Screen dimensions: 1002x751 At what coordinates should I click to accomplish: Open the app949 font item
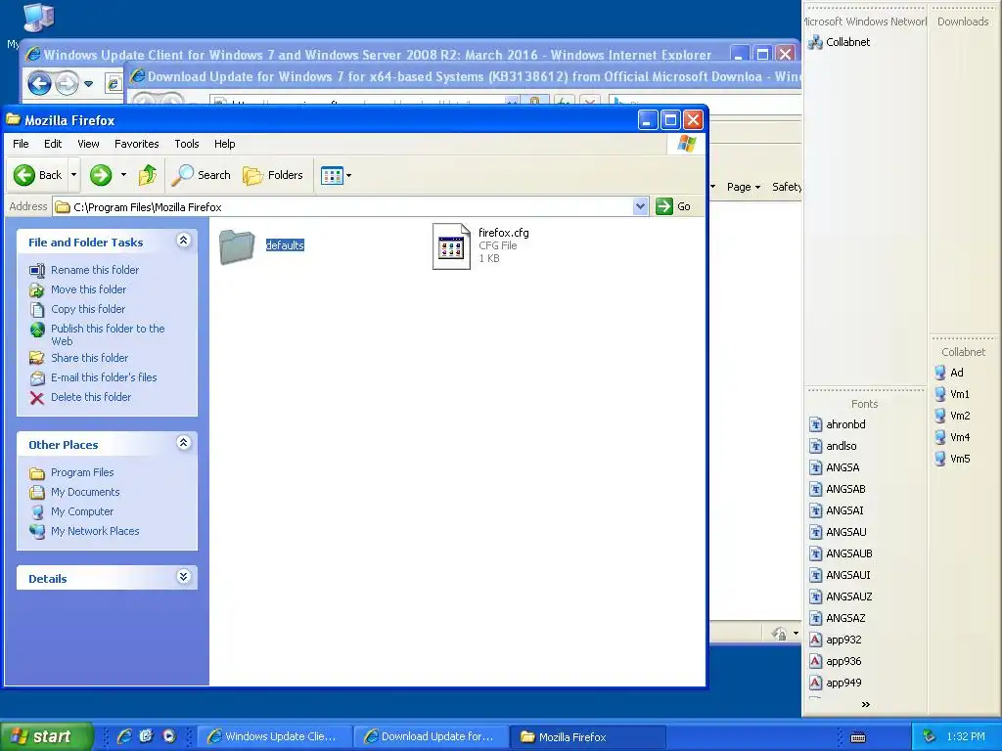pos(836,683)
